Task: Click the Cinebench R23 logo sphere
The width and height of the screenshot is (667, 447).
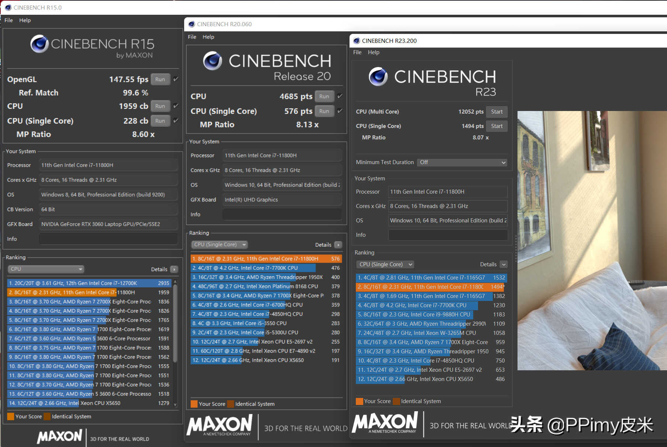Action: 378,76
